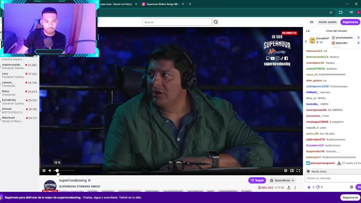Click chat user Danielenri22
The image size is (361, 203).
click(315, 145)
